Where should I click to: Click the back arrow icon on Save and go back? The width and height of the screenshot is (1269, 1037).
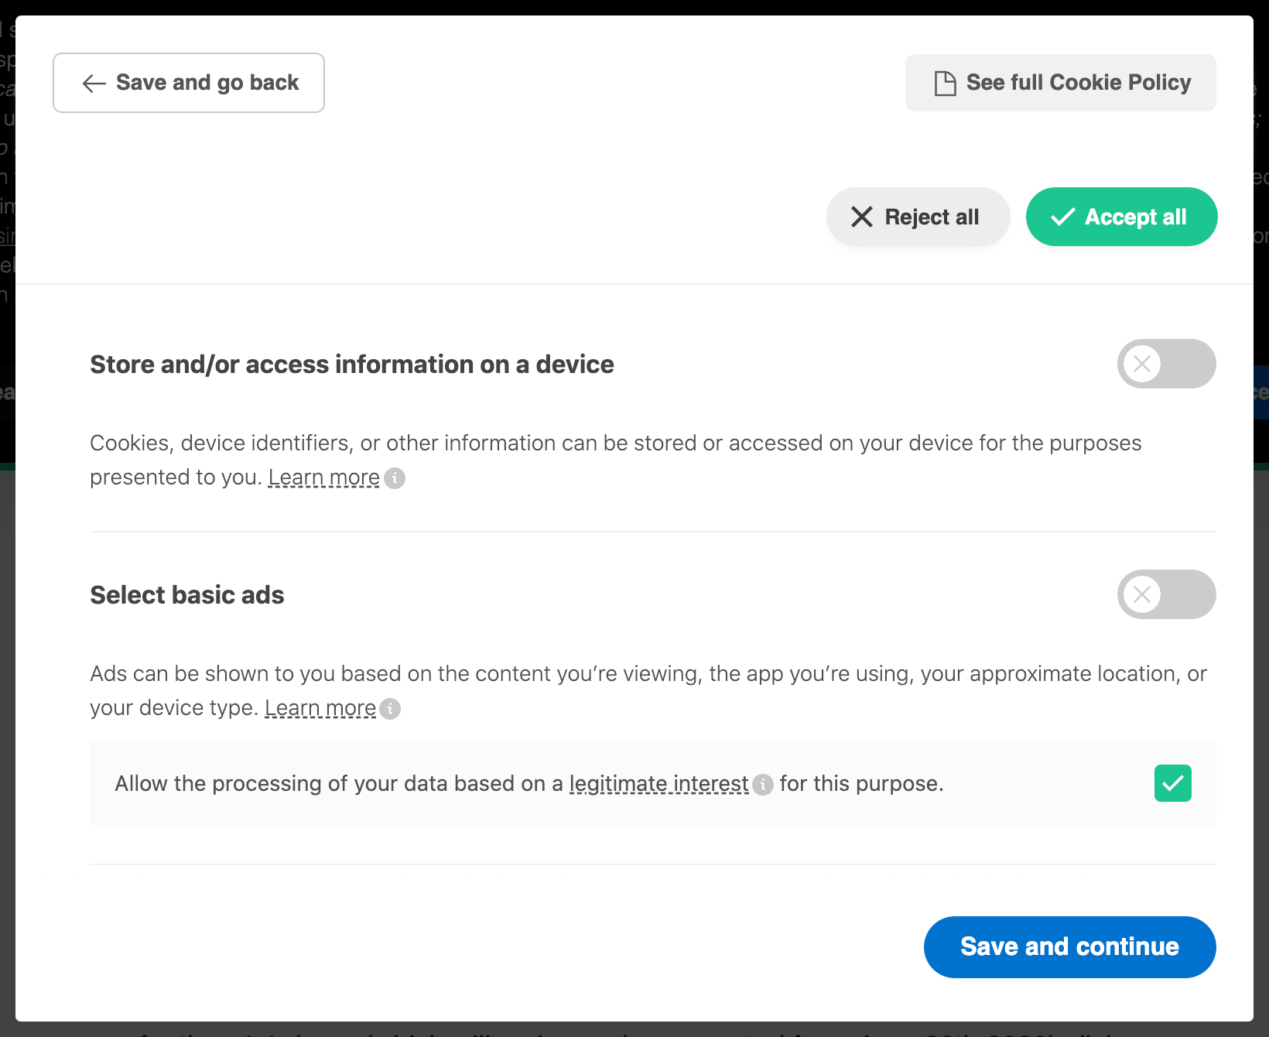coord(94,83)
